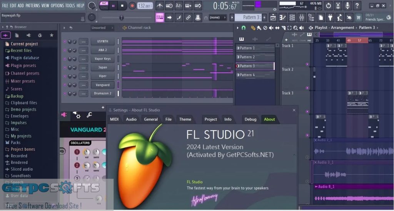Open the Channel rack with its toolbar icon
The image size is (394, 211).
tap(292, 17)
